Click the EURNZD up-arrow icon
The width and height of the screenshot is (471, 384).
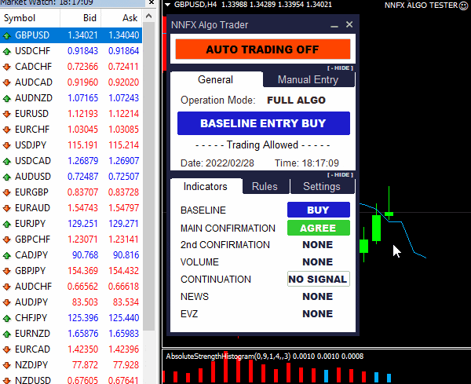click(6, 334)
